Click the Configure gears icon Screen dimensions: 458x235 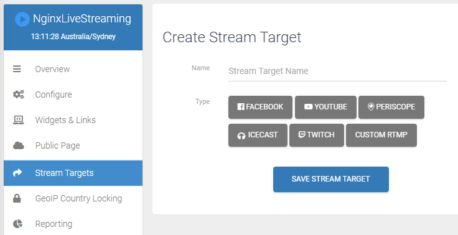coord(19,94)
